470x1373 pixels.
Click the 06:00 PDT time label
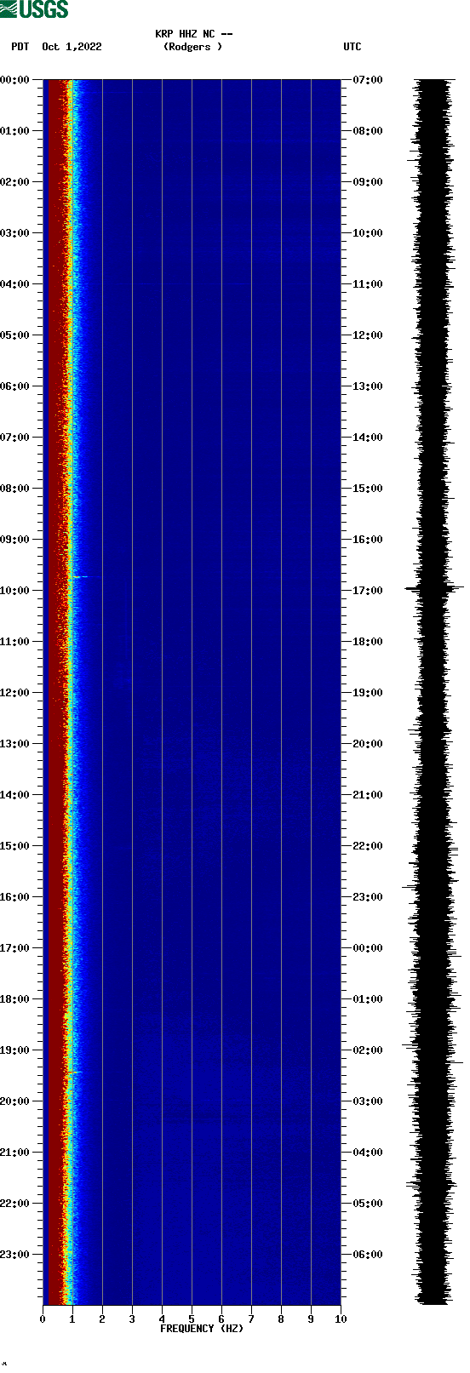point(15,386)
